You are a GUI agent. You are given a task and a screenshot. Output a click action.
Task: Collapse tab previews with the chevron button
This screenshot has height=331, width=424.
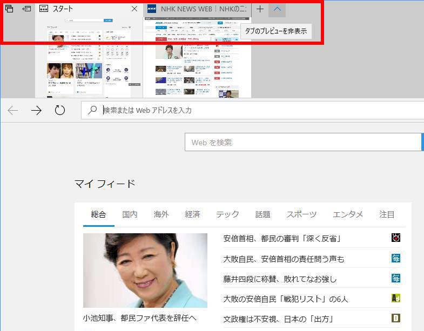click(x=277, y=9)
